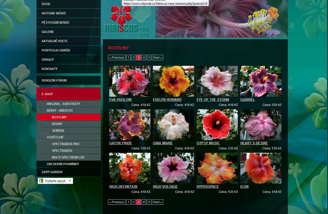Open MULTI SPECTRUM LED item
Viewport: 328px width, 214px height.
point(69,157)
